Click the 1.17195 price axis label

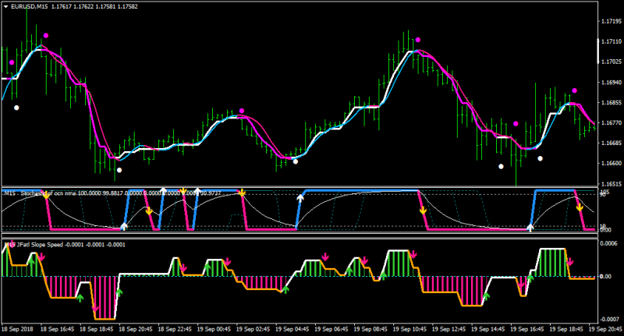[611, 21]
